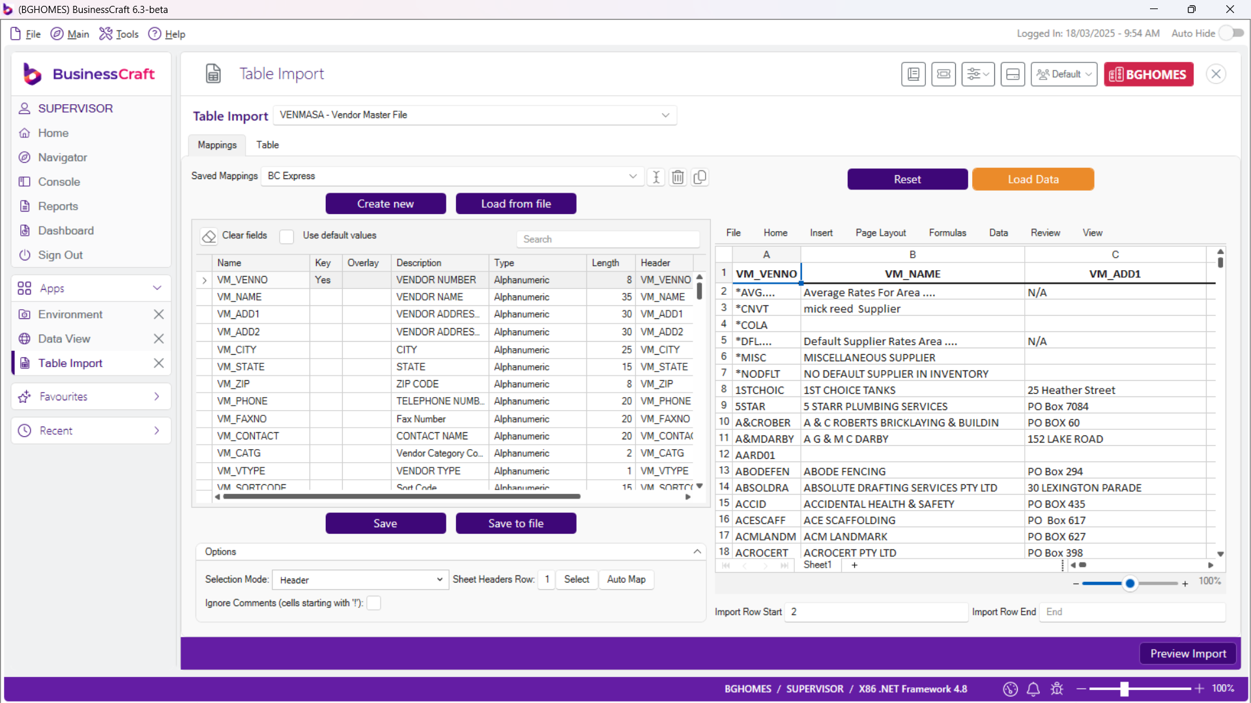Switch to the Table tab

point(267,145)
